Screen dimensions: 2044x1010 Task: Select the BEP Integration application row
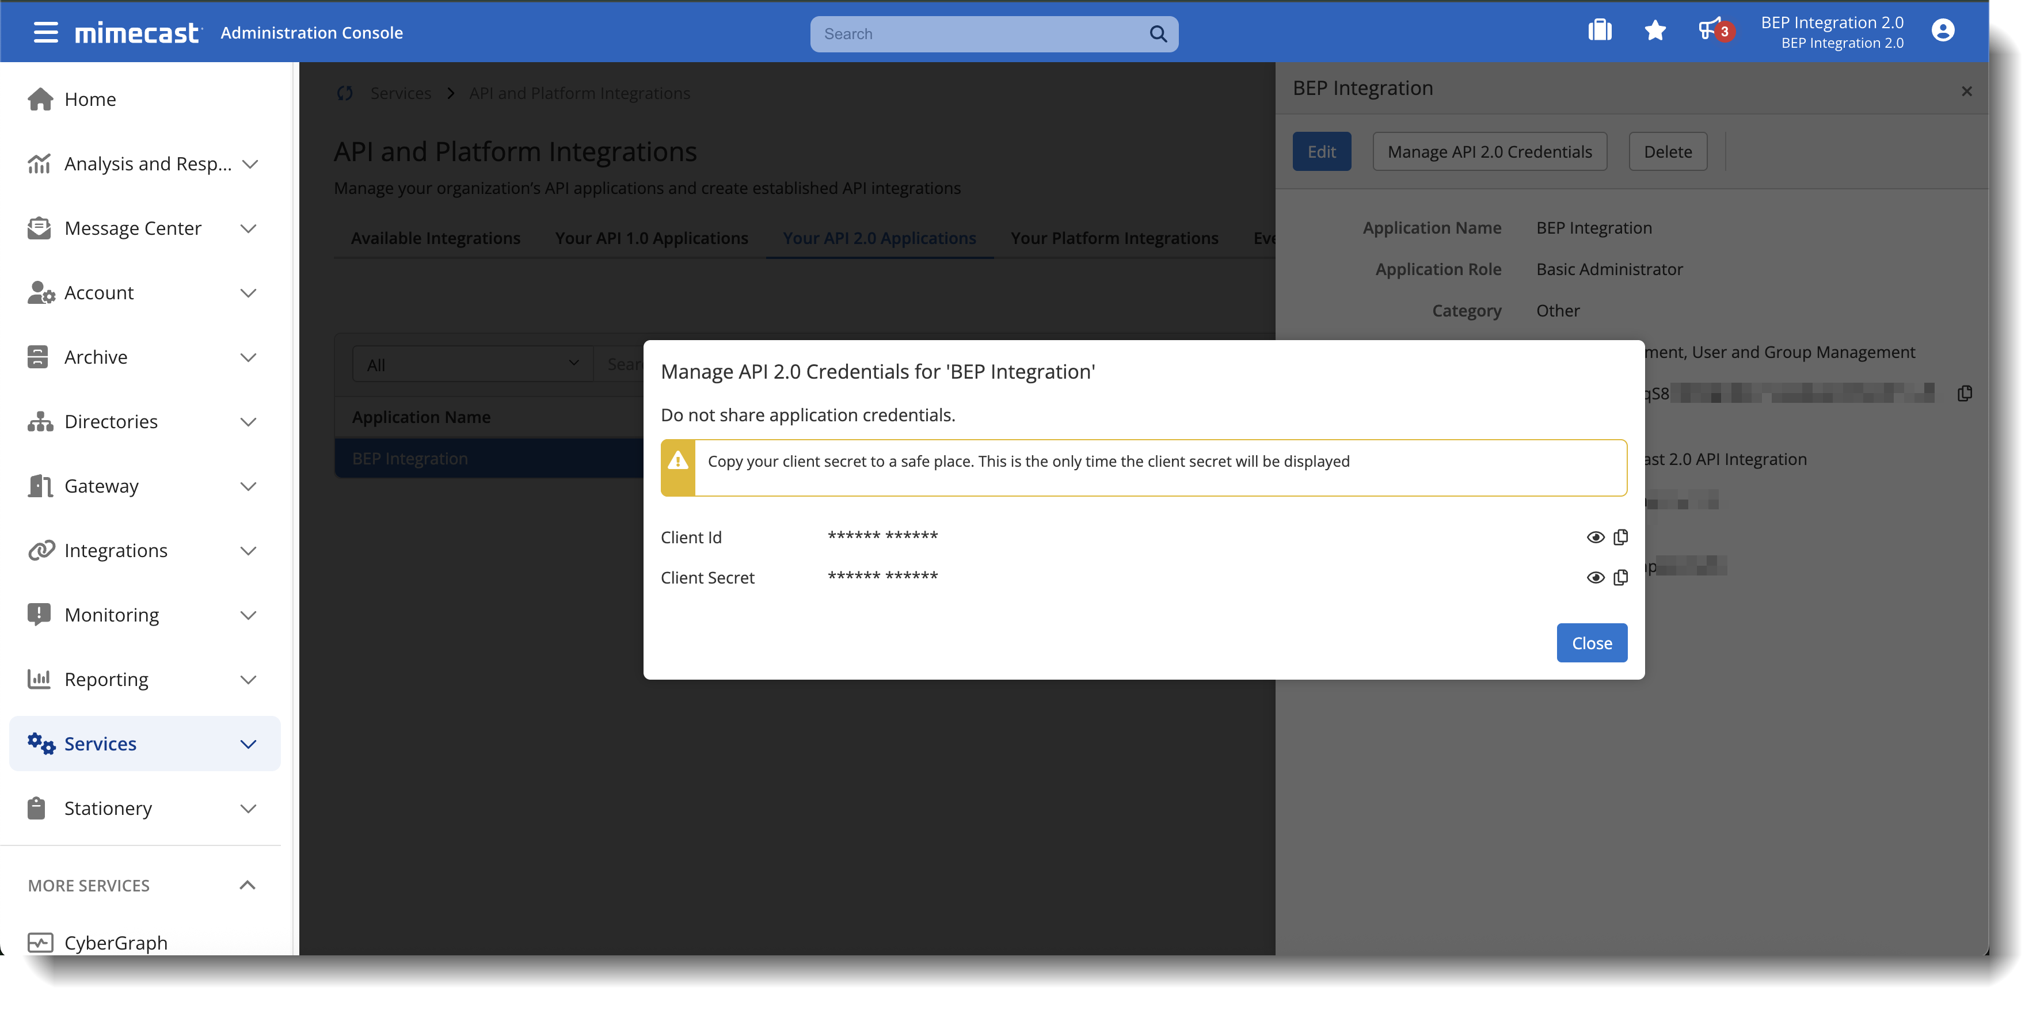409,458
